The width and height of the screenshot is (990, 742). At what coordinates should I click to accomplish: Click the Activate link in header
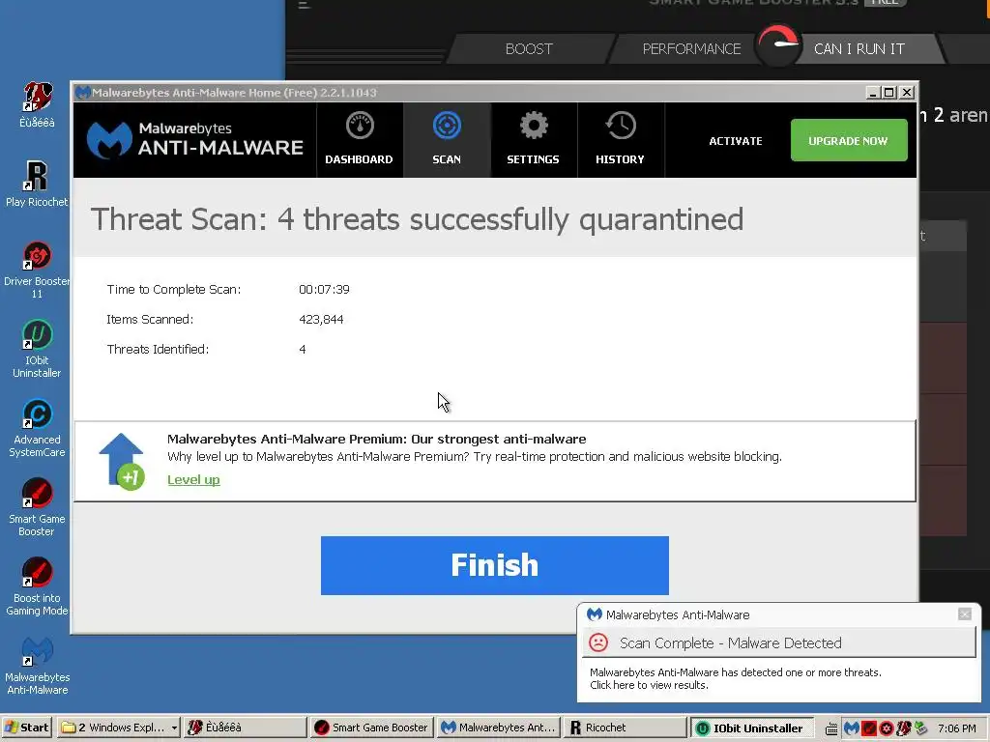(736, 141)
